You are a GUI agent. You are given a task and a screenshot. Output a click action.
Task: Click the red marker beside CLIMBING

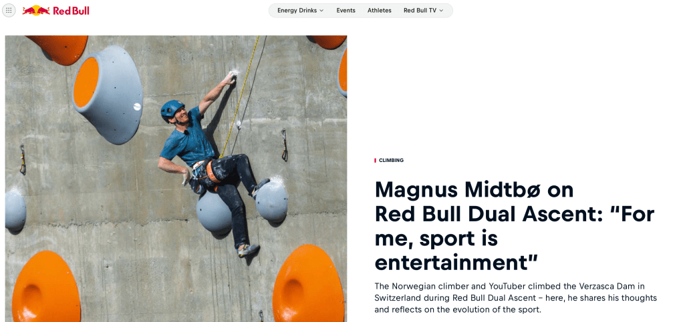[375, 161]
